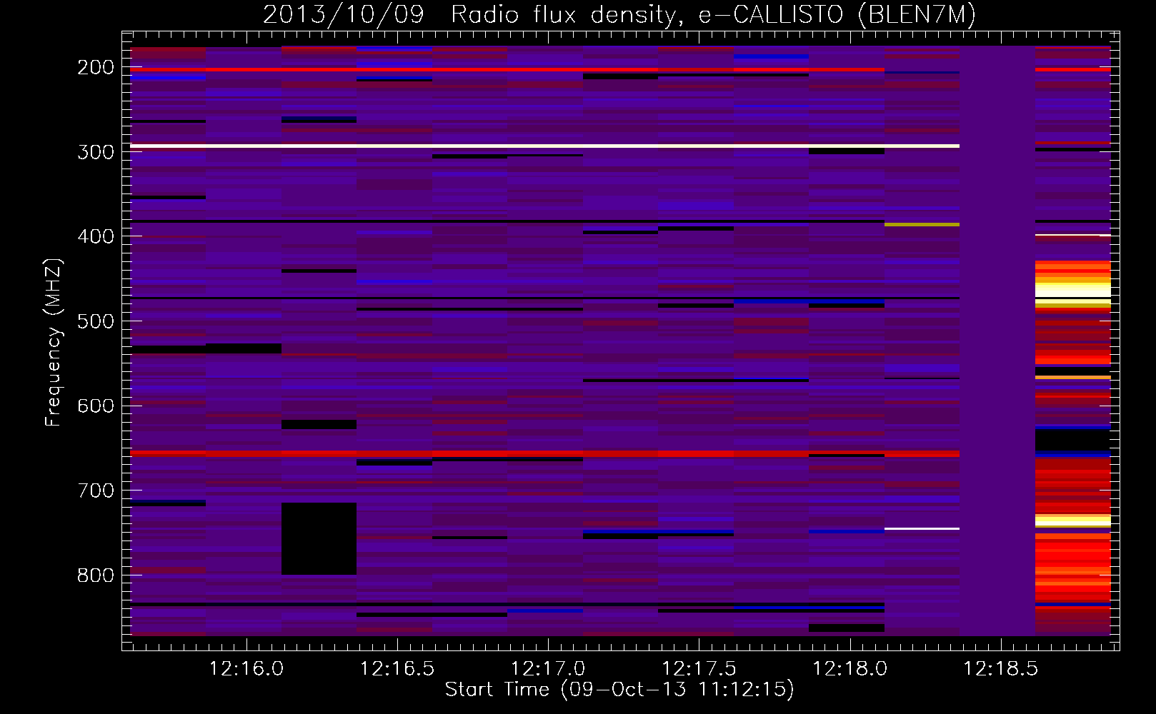Click the 12:17.5 time tick label

[699, 669]
